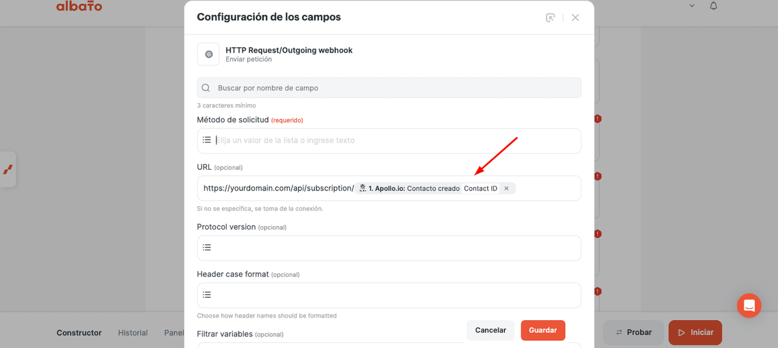Click the Configuración de los campos heading
The width and height of the screenshot is (778, 348).
269,17
